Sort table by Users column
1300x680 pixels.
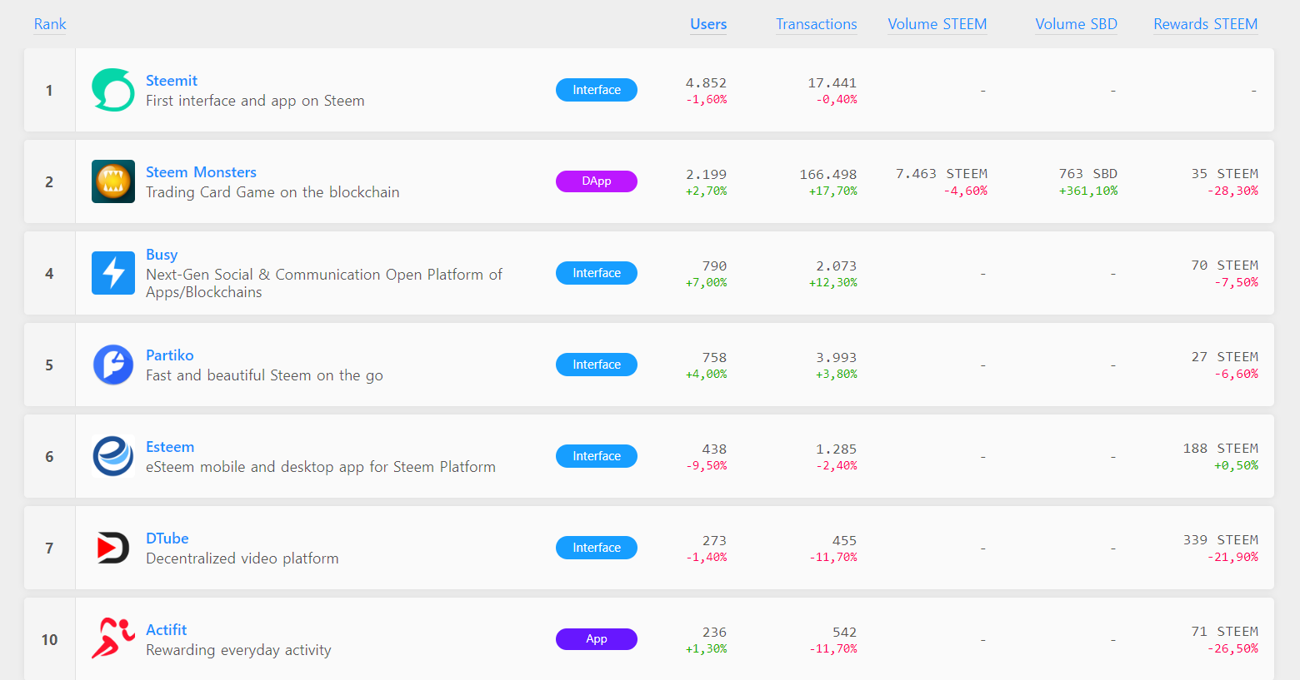[708, 24]
